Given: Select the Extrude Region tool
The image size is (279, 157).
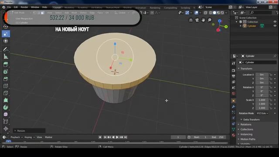Looking at the screenshot, I should coord(6,64).
